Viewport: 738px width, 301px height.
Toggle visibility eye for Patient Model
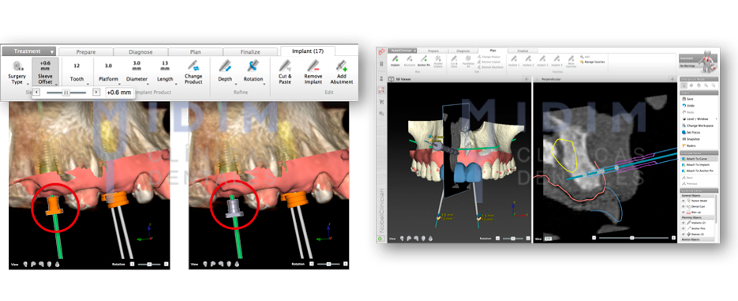[684, 201]
